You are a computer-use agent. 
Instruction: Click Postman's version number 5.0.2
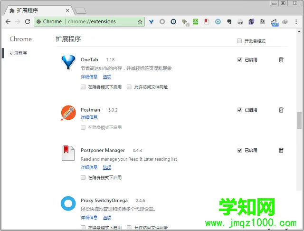coord(113,110)
